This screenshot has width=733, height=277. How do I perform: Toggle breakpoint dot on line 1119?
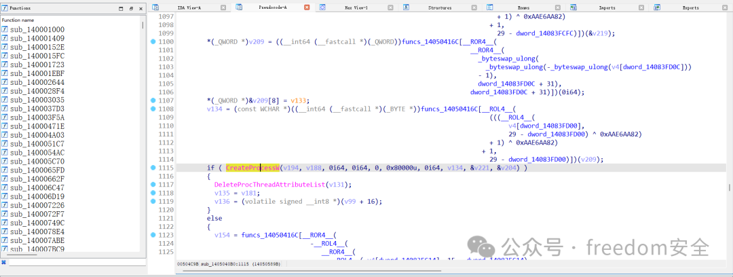click(x=153, y=201)
